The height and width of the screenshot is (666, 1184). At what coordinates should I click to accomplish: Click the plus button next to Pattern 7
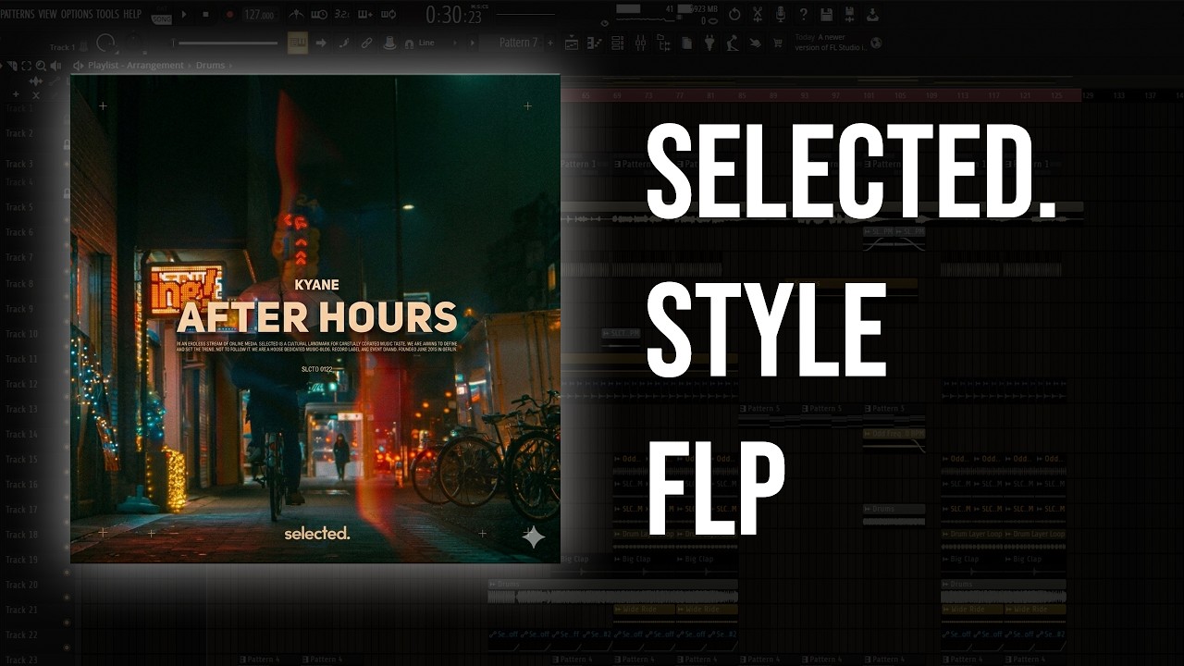click(x=550, y=43)
